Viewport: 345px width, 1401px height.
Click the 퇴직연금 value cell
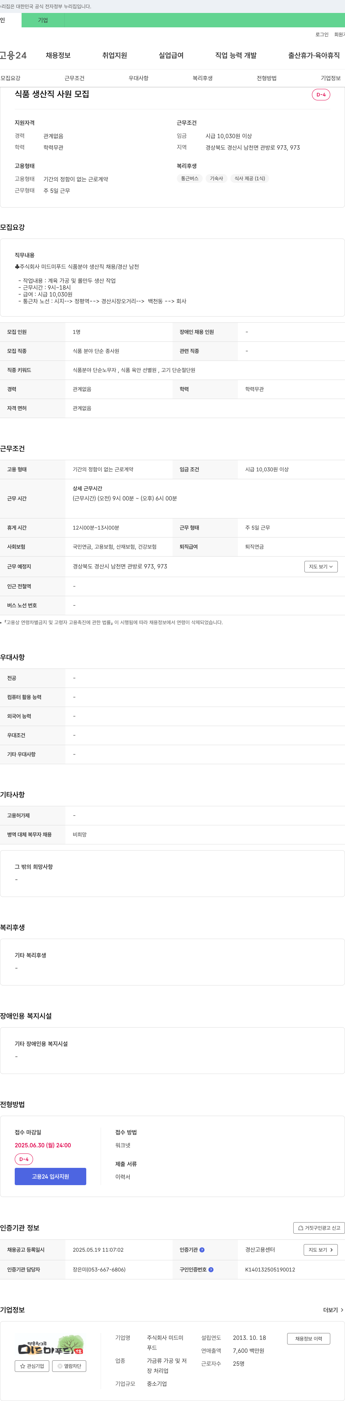point(254,547)
